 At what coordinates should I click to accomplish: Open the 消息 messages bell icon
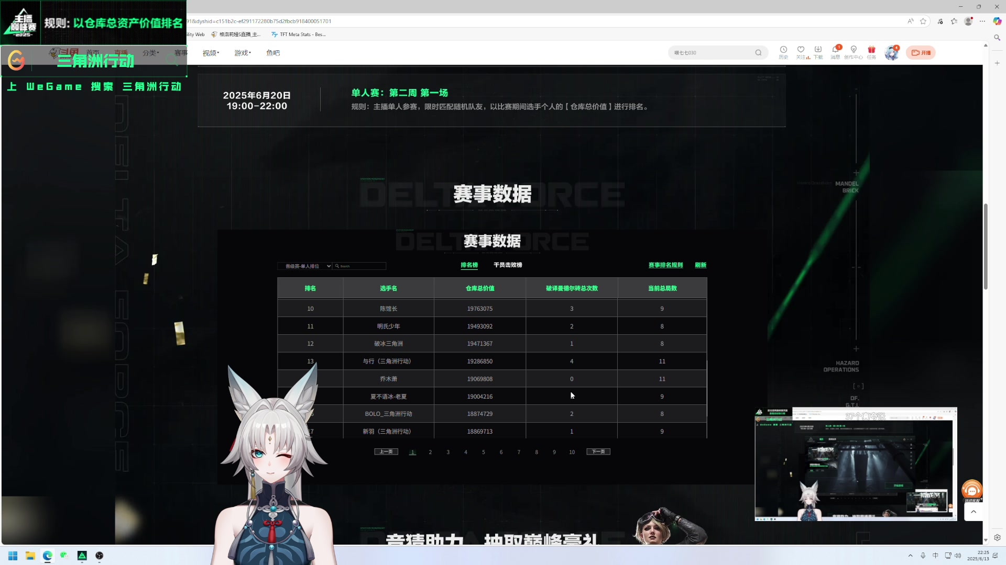click(x=835, y=52)
